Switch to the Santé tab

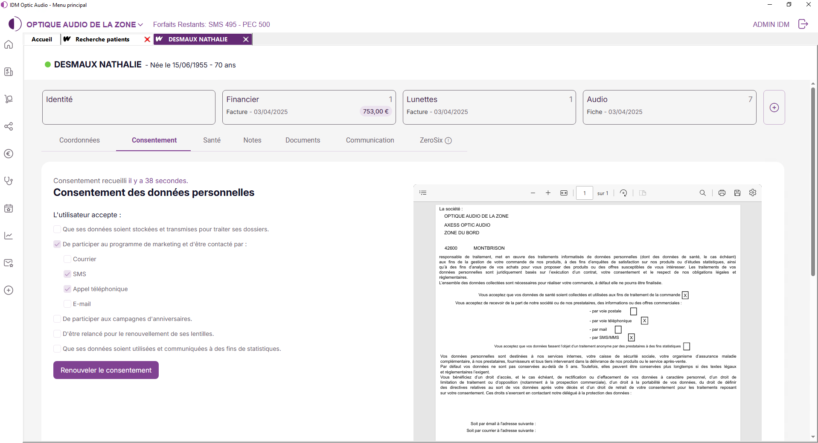click(x=212, y=140)
